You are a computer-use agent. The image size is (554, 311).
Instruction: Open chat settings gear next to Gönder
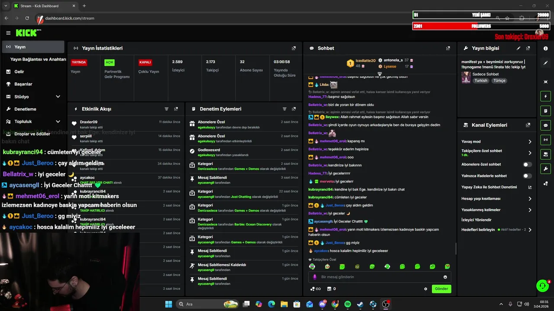[425, 289]
